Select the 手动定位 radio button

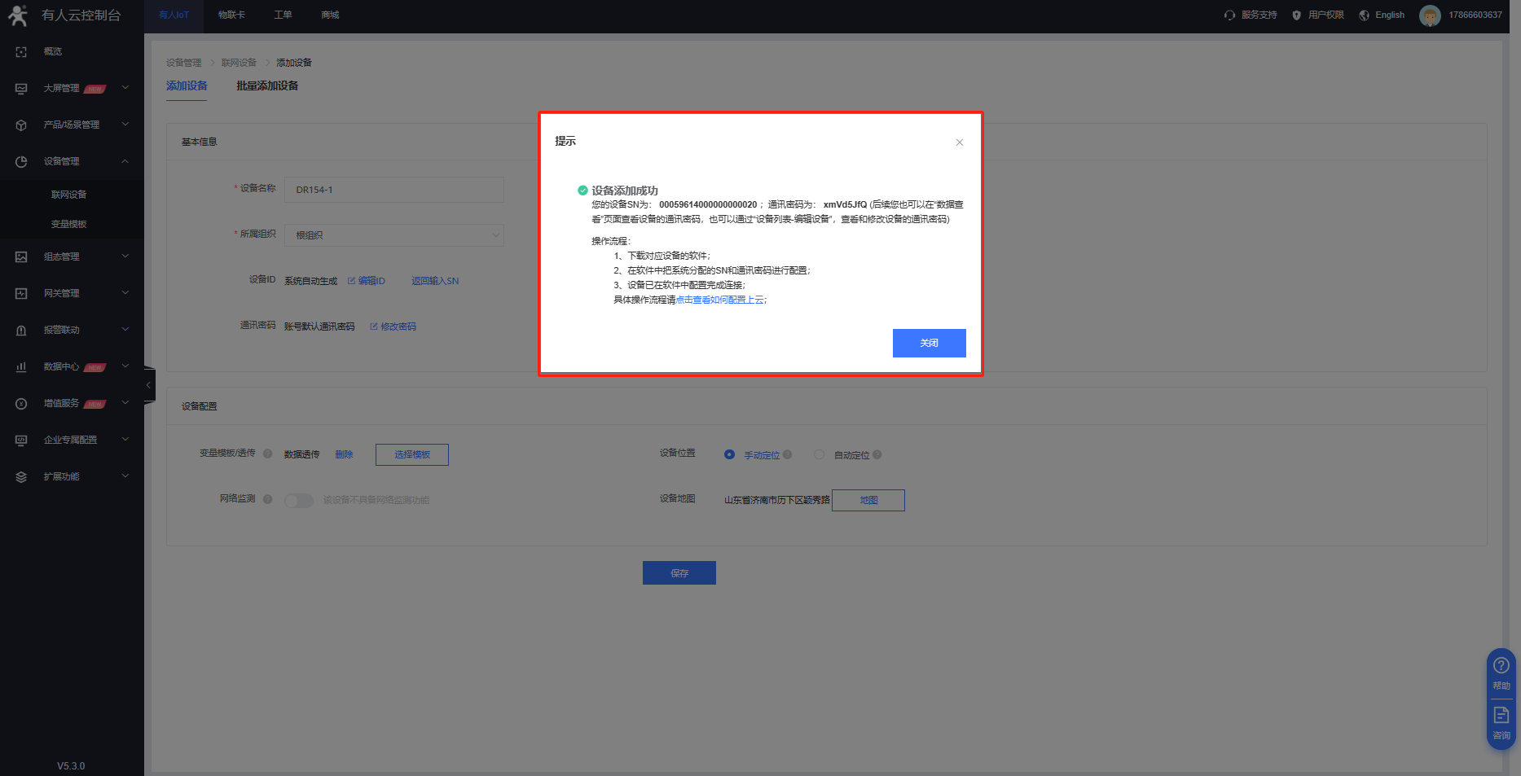point(729,455)
